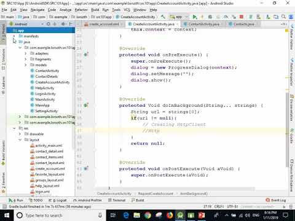Open the Logcat tool window button

point(58,200)
